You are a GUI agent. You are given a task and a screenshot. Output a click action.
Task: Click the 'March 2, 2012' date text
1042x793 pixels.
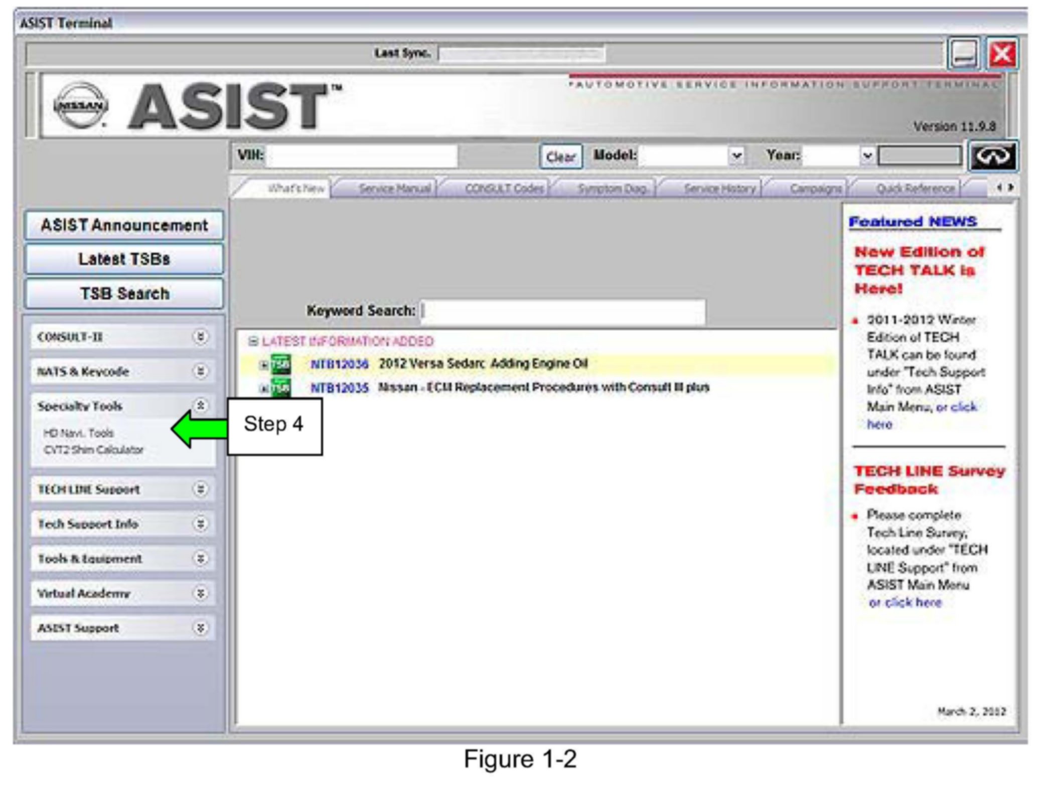click(971, 711)
